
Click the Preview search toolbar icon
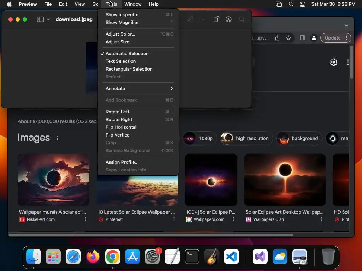point(241,19)
